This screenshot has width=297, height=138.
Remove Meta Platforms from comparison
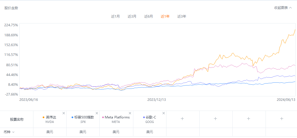[x=130, y=113]
